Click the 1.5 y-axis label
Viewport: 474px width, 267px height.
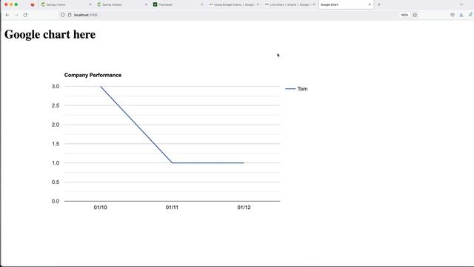pyautogui.click(x=56, y=144)
